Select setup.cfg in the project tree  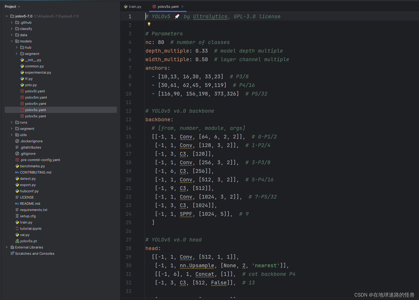point(28,216)
